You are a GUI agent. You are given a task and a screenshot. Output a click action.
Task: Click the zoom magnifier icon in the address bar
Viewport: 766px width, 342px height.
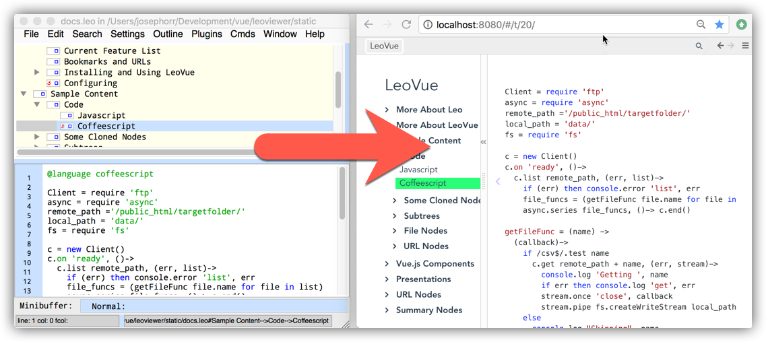pyautogui.click(x=701, y=24)
